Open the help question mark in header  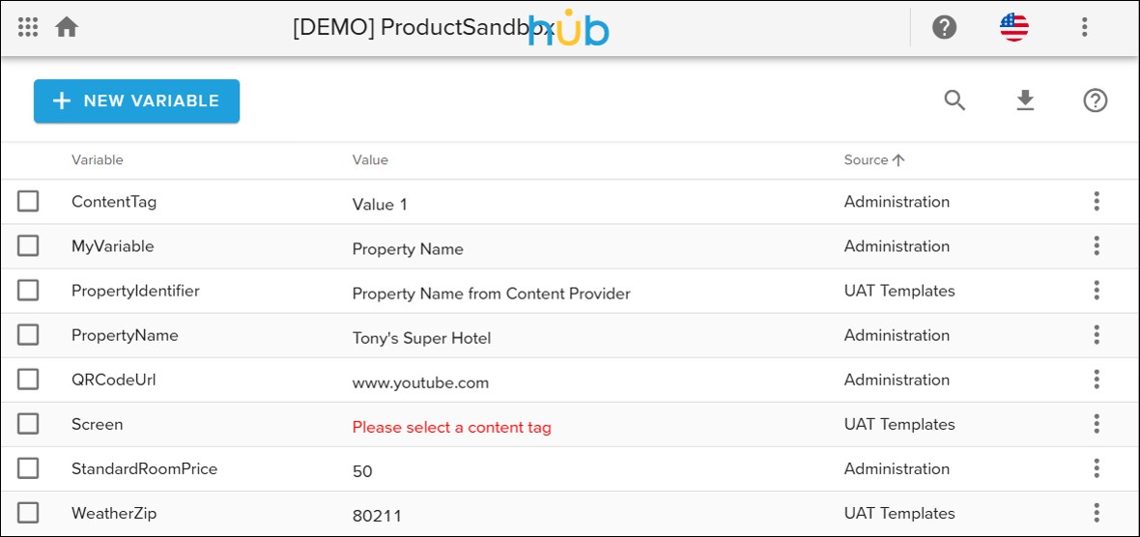pyautogui.click(x=944, y=27)
